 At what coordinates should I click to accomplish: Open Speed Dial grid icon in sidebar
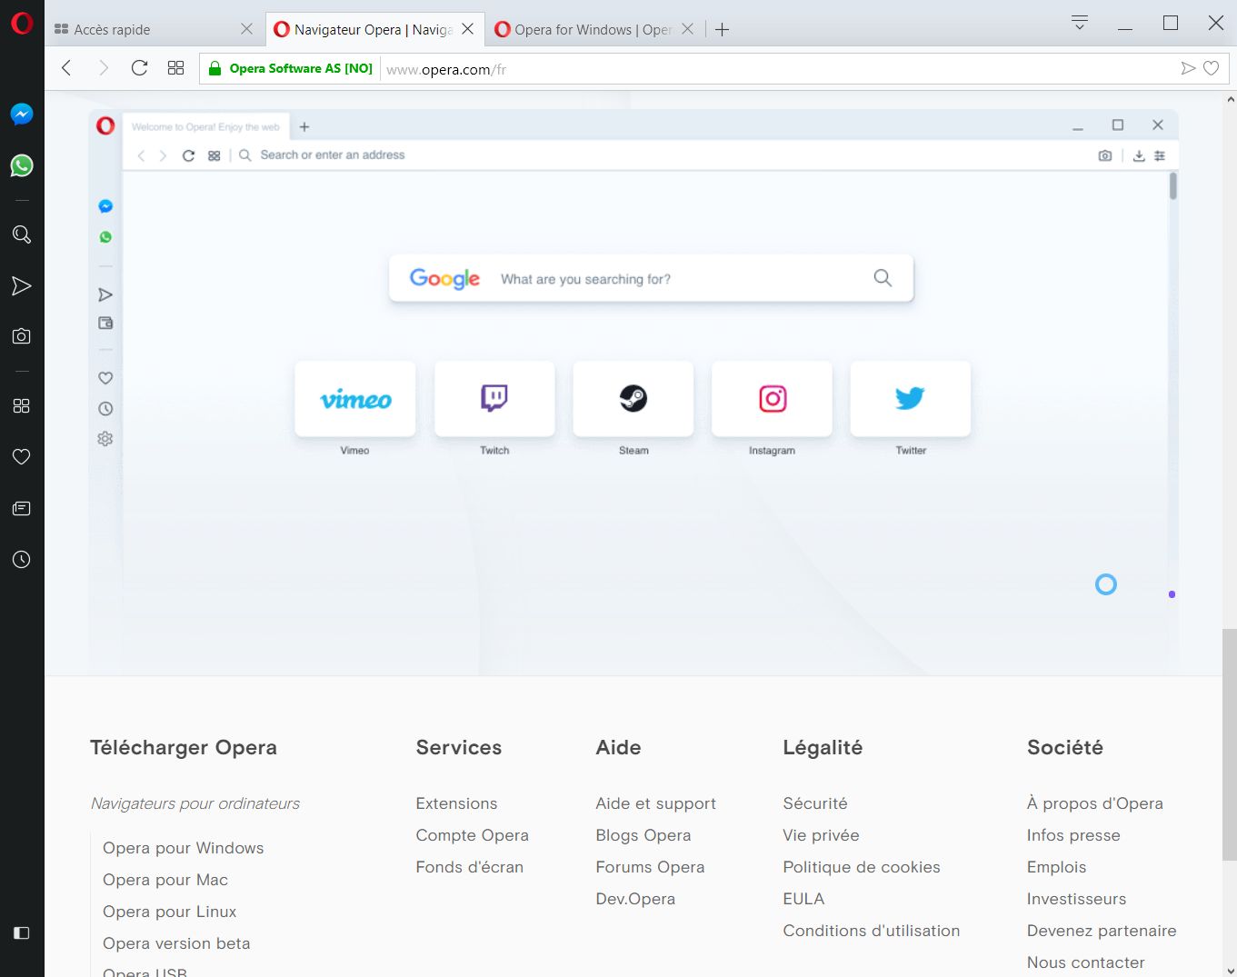coord(21,405)
